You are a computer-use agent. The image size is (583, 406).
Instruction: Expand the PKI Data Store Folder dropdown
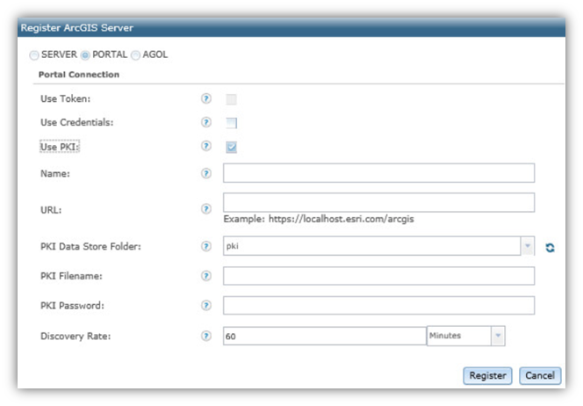coord(528,247)
